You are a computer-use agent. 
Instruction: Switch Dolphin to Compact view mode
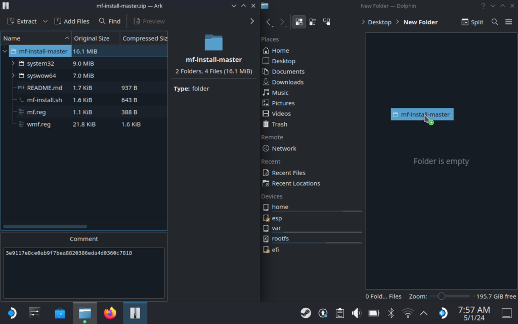(313, 22)
